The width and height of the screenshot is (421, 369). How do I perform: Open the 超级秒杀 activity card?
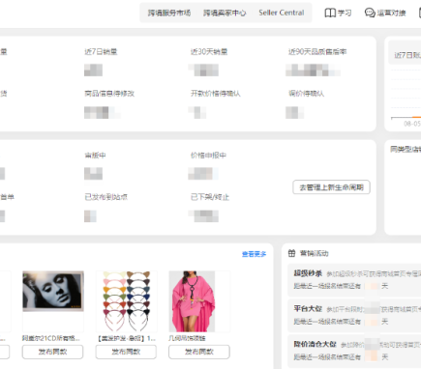click(354, 279)
